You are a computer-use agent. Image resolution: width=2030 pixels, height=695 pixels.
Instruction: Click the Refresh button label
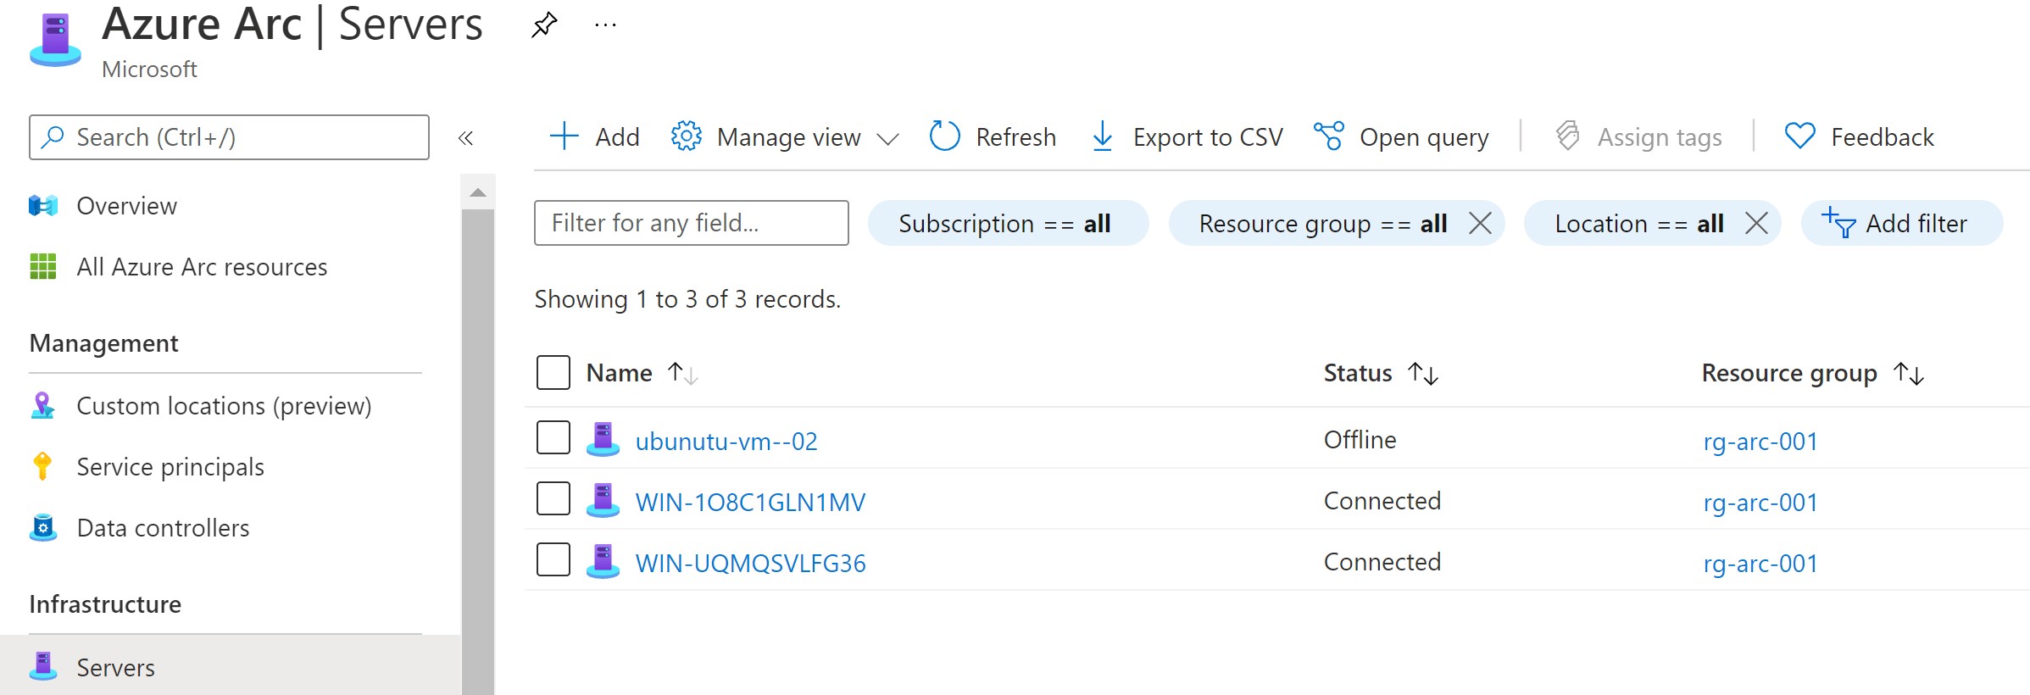click(x=1015, y=137)
